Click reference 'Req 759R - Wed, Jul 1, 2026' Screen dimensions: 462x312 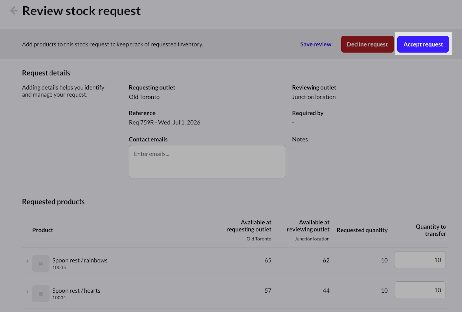point(165,122)
